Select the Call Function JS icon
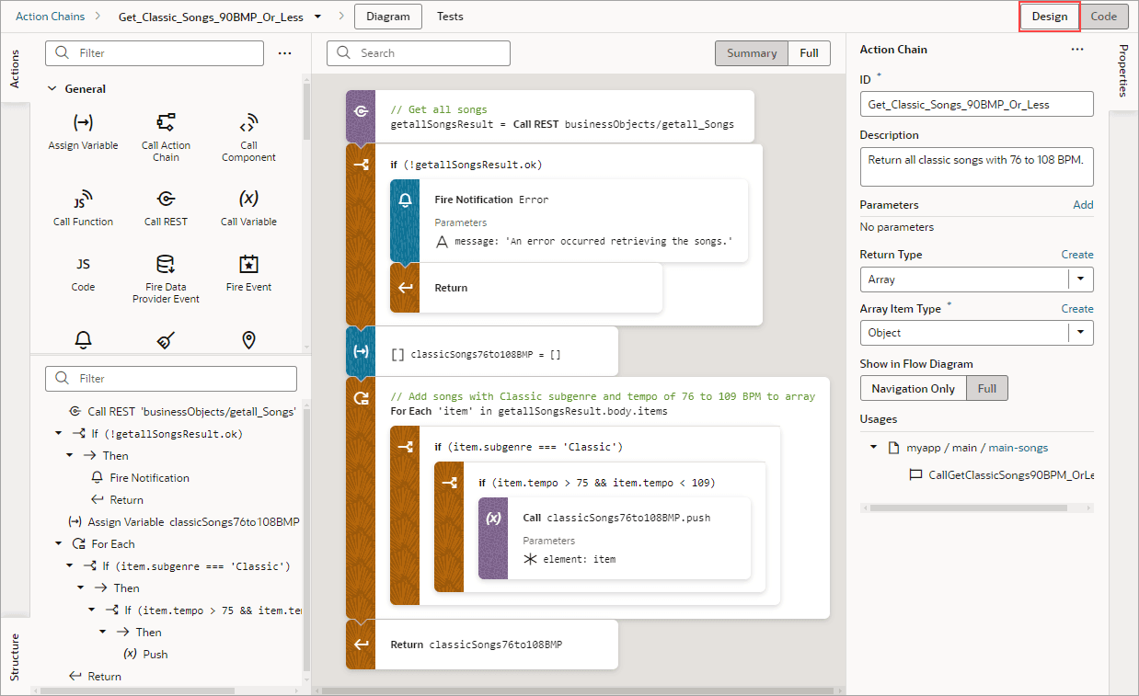 tap(83, 200)
